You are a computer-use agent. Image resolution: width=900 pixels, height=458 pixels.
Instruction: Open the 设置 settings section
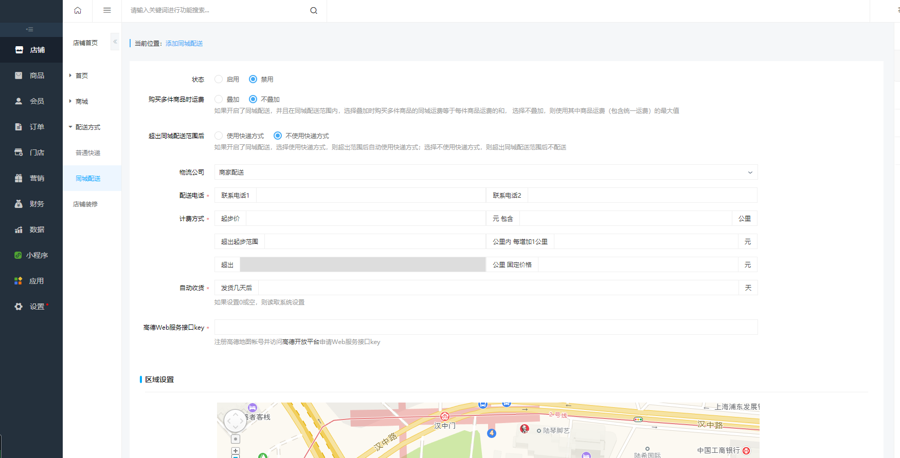[31, 307]
